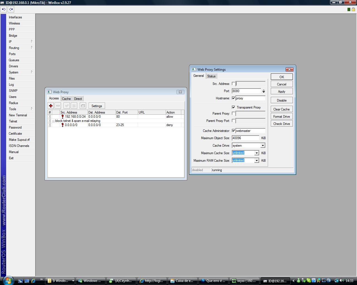
Task: Select the deny rule for ports 23-25
Action: (116, 125)
